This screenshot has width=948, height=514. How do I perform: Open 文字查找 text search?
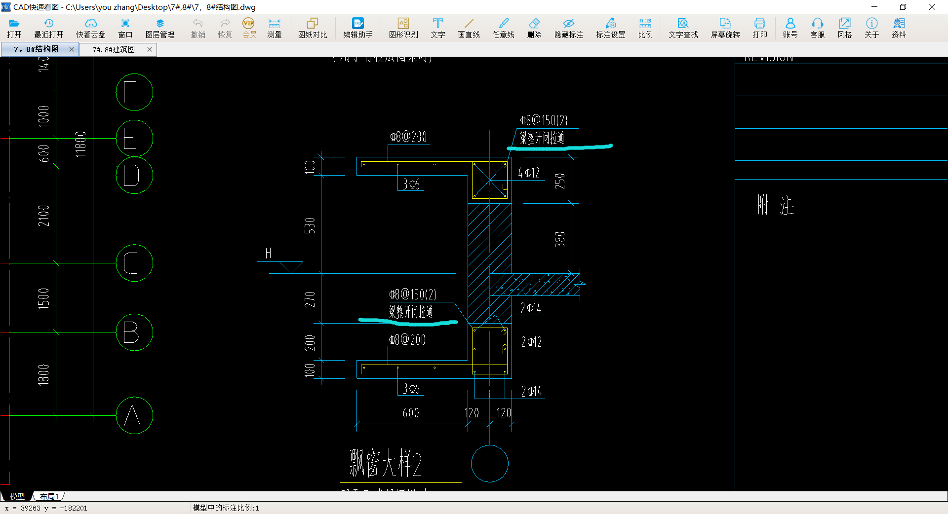click(x=683, y=28)
